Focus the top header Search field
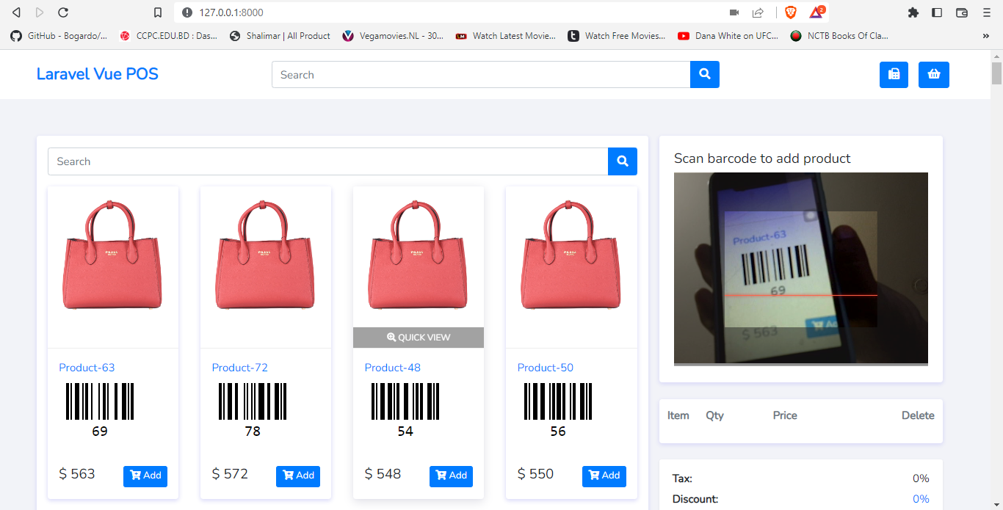 pos(481,74)
